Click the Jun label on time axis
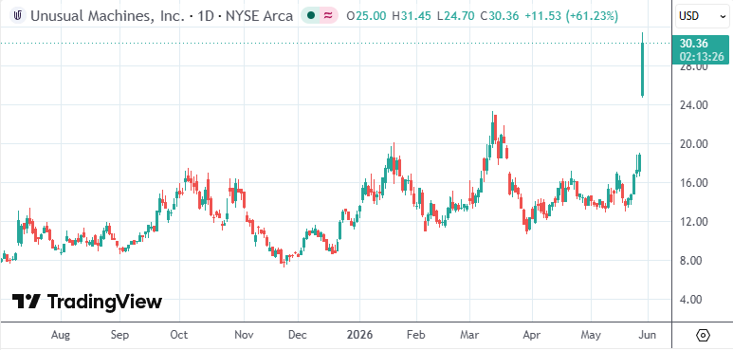The height and width of the screenshot is (350, 733). pyautogui.click(x=648, y=335)
